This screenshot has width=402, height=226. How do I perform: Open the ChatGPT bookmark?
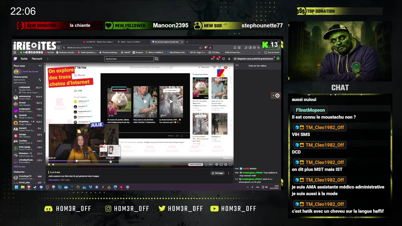coord(125,52)
